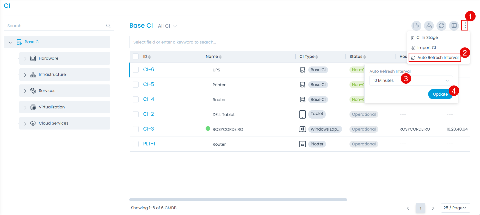Select Import CI menu option
This screenshot has height=215, width=480.
pyautogui.click(x=426, y=48)
